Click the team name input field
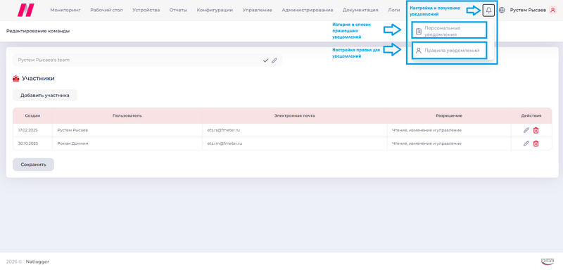The image size is (563, 270). coord(147,60)
